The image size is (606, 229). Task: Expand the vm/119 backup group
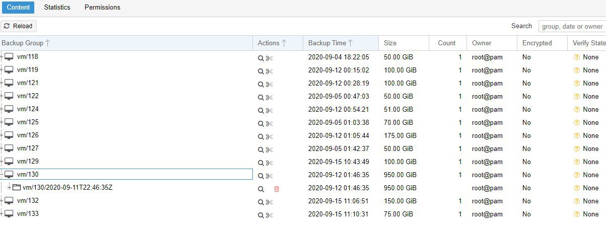(2, 70)
